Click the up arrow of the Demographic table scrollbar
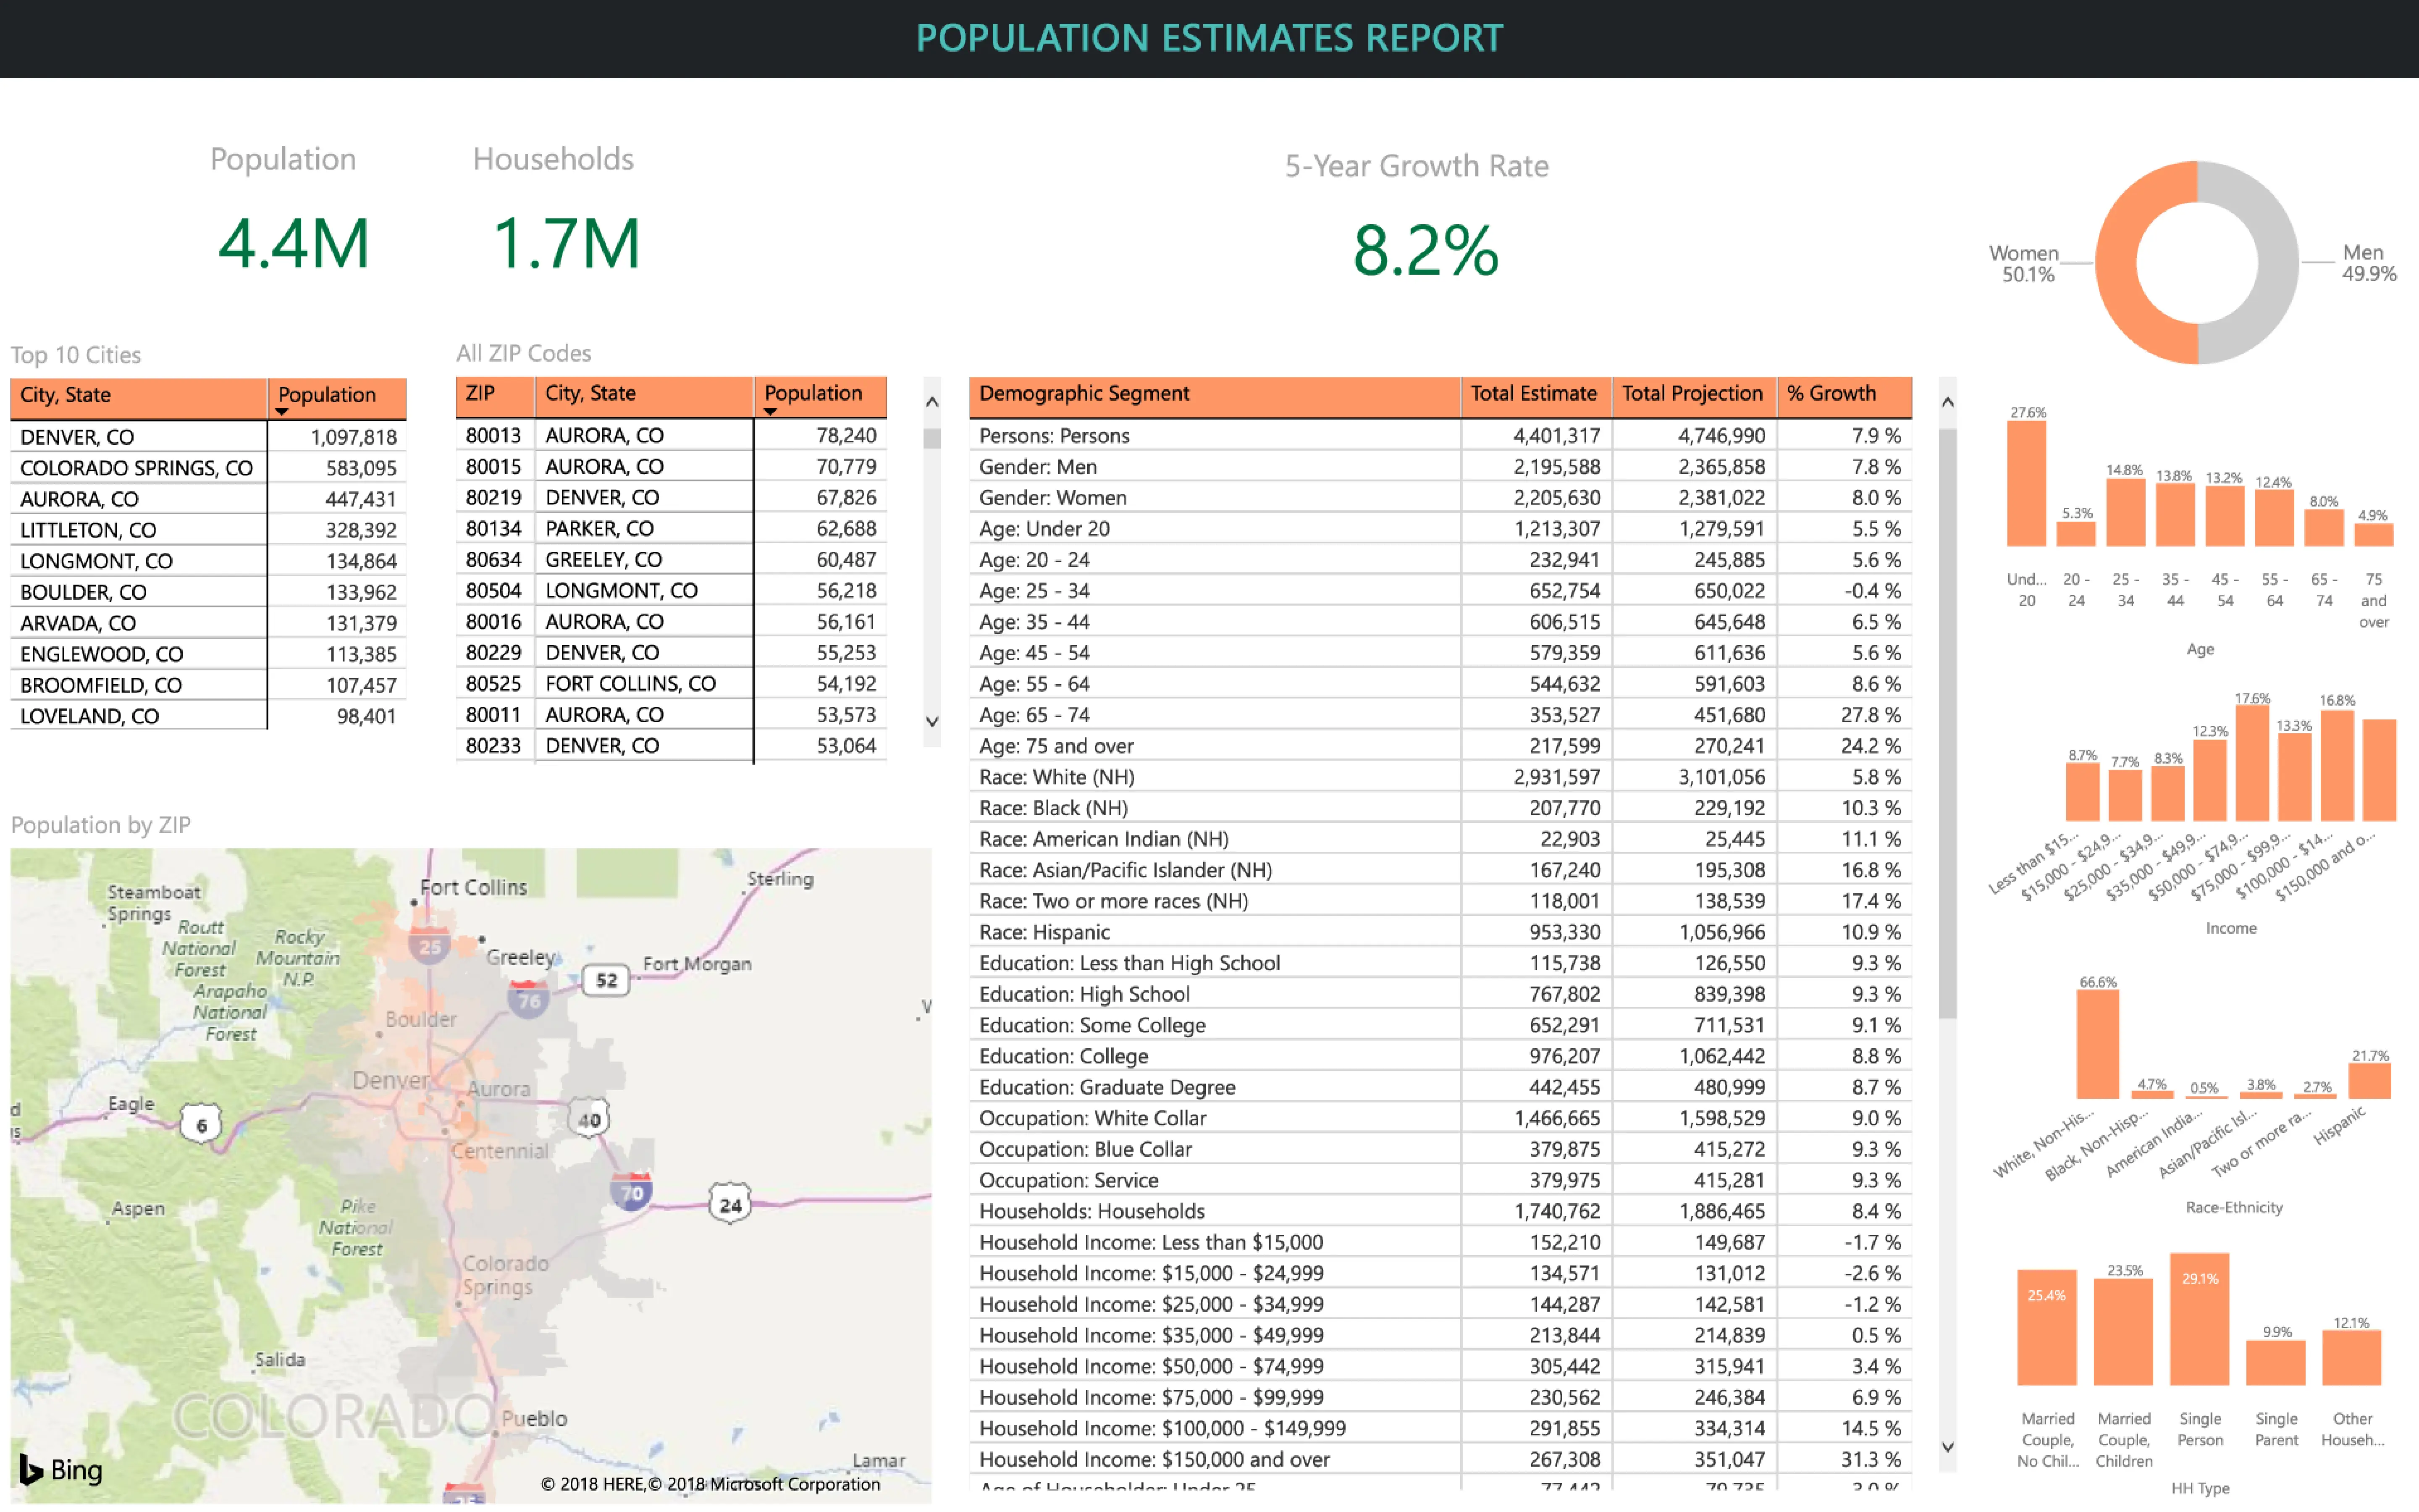Screen dimensions: 2419x1512 point(1947,402)
